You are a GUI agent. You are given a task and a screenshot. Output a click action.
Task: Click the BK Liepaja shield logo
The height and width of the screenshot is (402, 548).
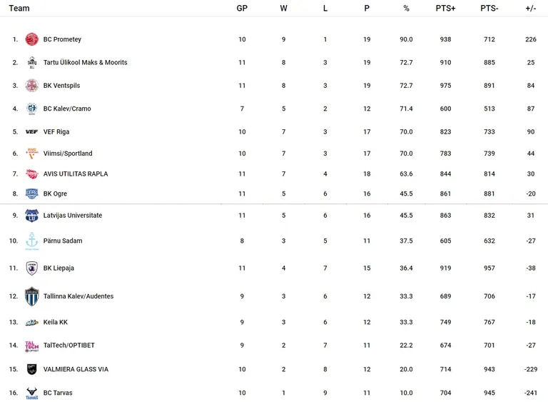pos(32,268)
